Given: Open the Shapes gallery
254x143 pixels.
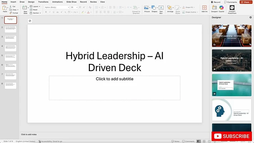Looking at the screenshot, I should tap(154, 9).
